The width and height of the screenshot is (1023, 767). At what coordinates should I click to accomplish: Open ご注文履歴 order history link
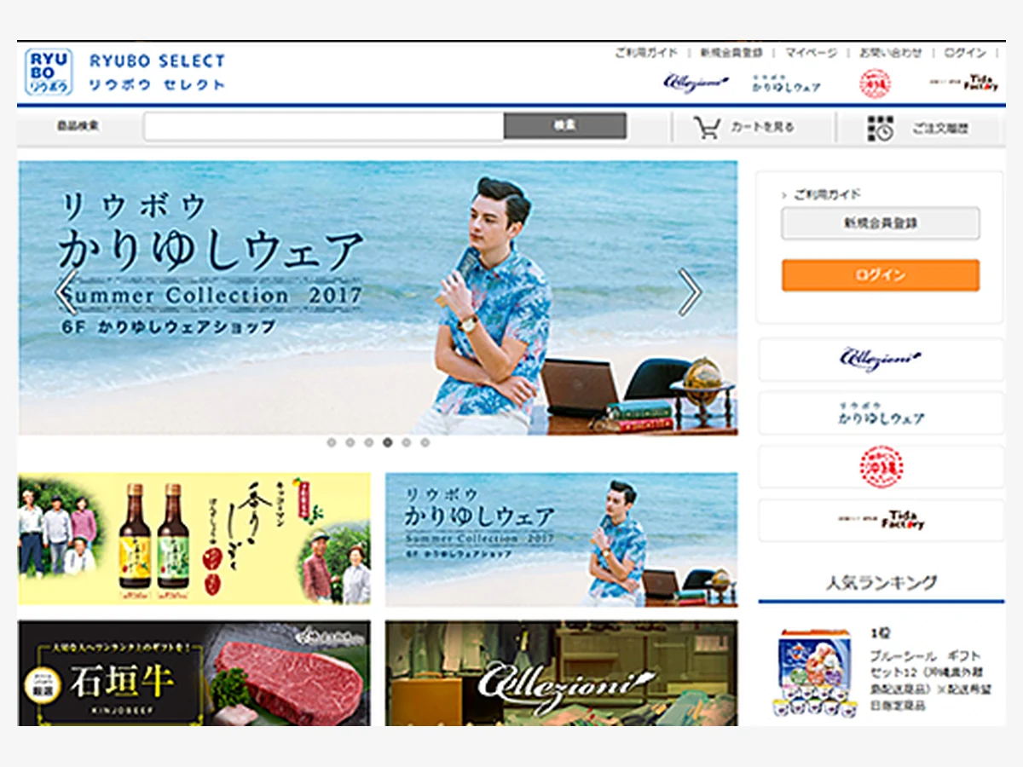940,130
